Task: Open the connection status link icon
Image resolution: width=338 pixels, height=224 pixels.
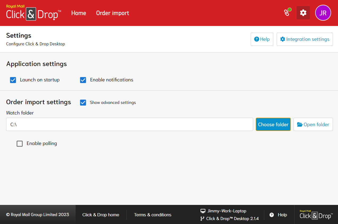Action: click(x=287, y=12)
